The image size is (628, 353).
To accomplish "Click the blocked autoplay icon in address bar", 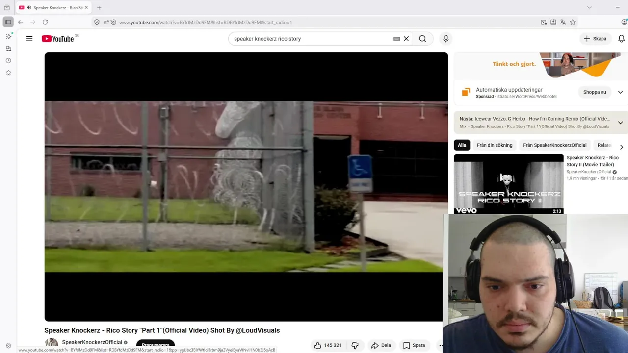I will tap(113, 22).
